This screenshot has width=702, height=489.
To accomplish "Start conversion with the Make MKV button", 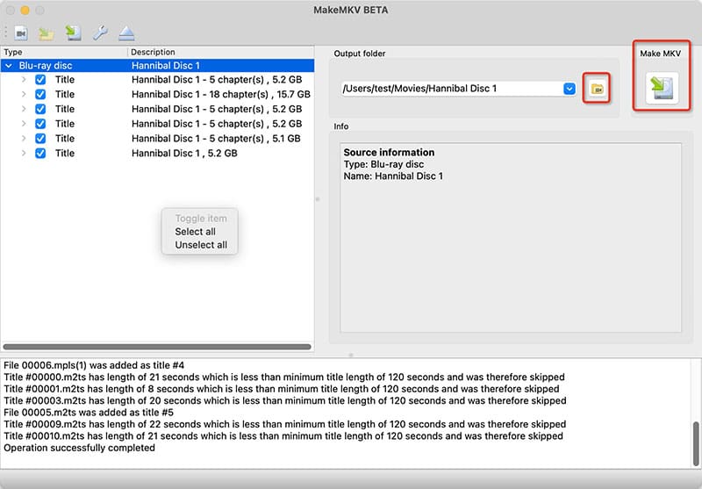I will pyautogui.click(x=661, y=89).
